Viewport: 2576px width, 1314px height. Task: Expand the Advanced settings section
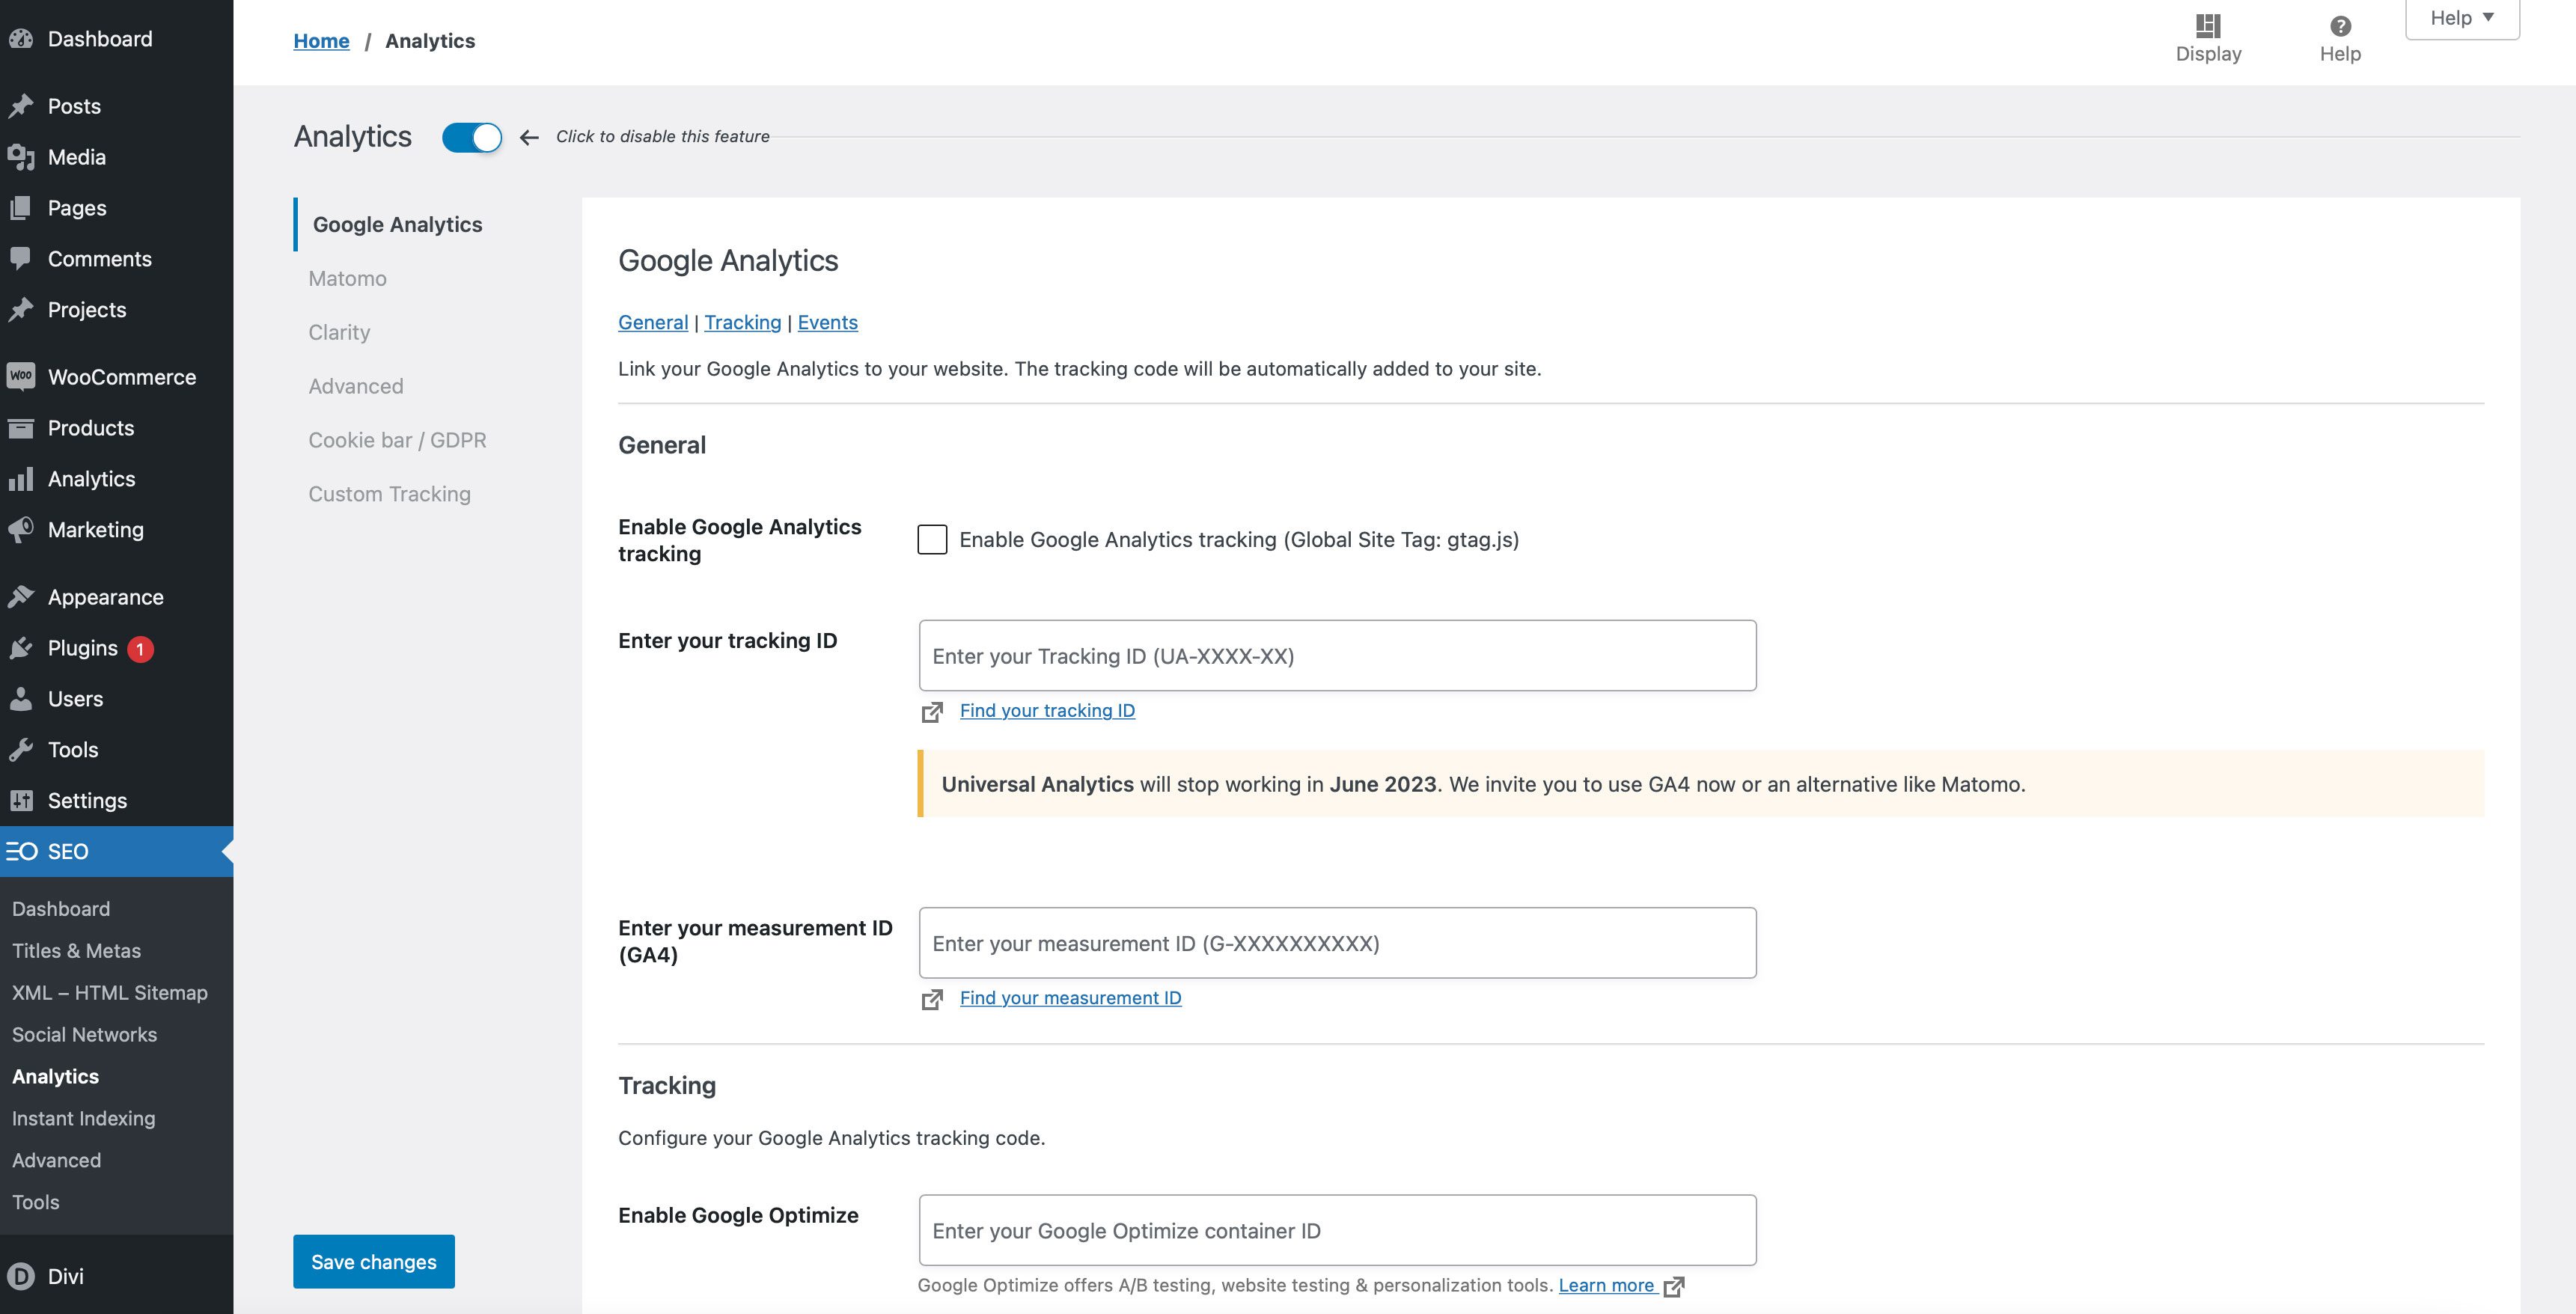(x=355, y=385)
